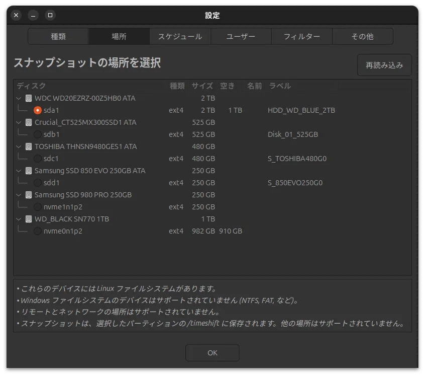Click the label S_850EVO250G0
The image size is (425, 376).
(x=295, y=183)
